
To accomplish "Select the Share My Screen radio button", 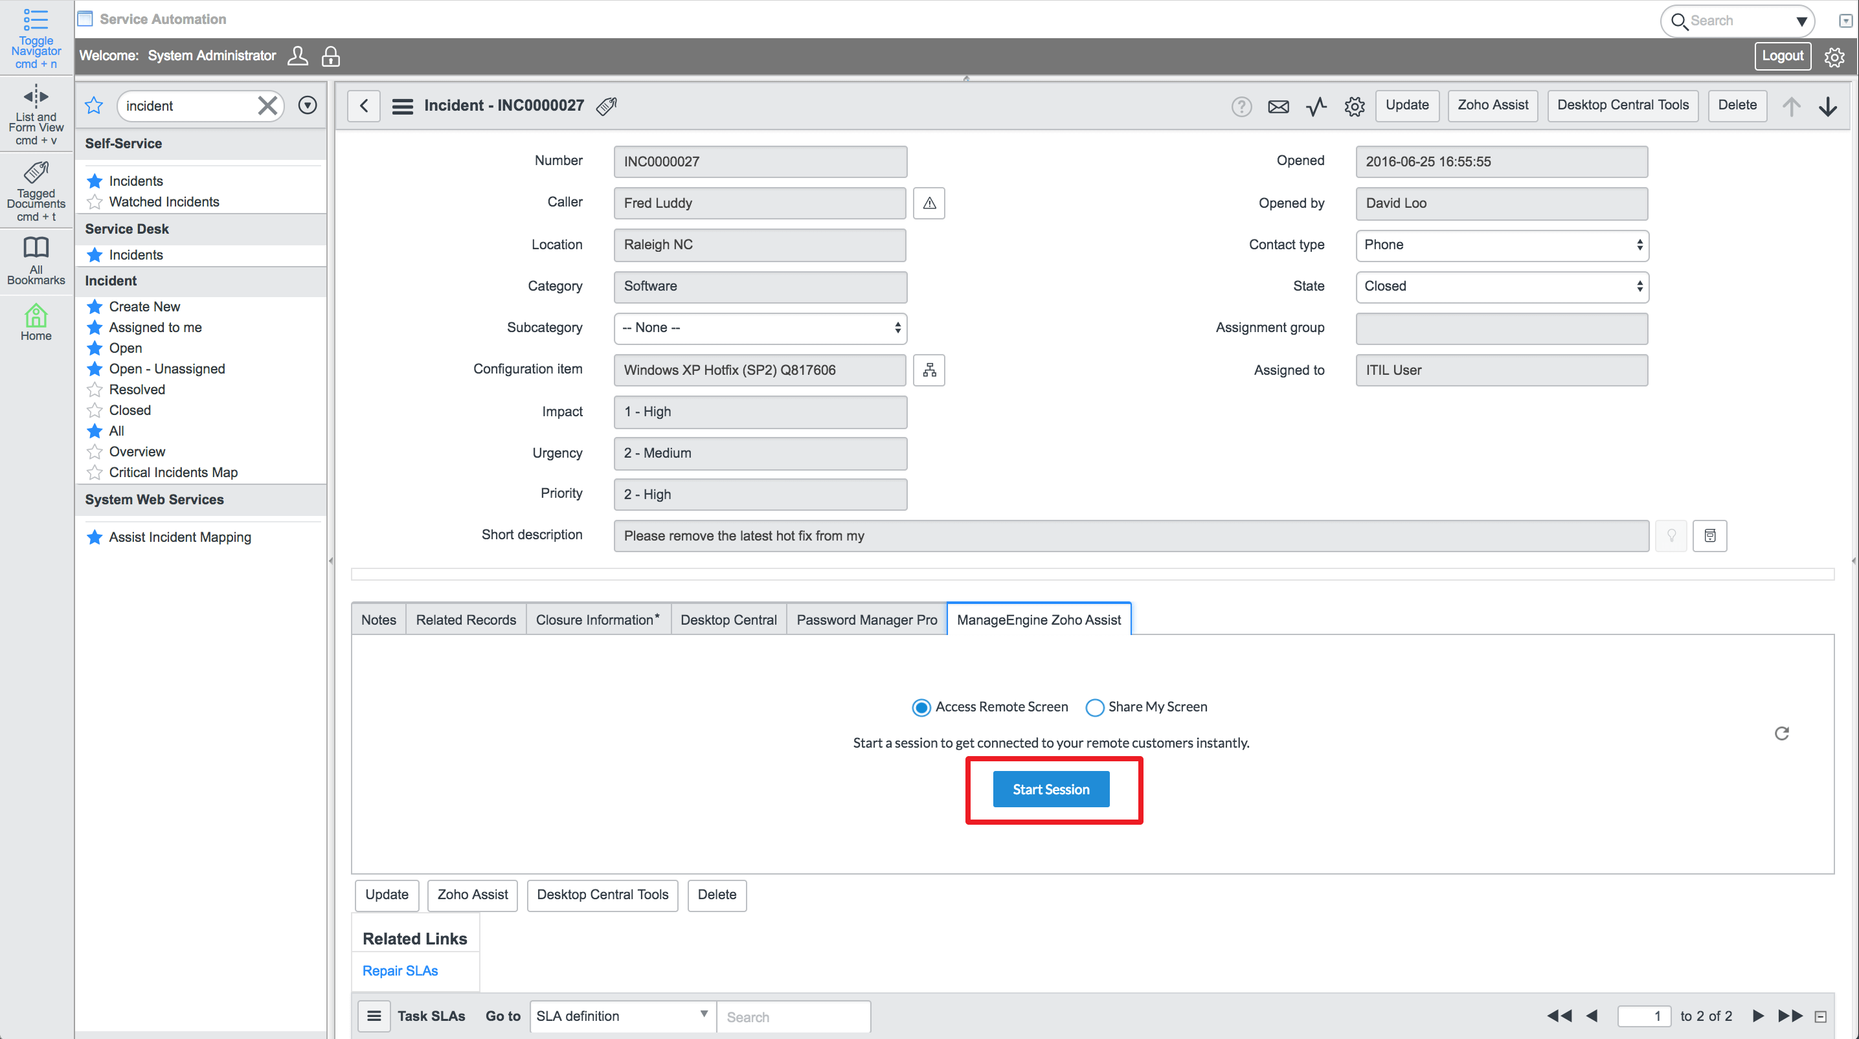I will coord(1094,708).
